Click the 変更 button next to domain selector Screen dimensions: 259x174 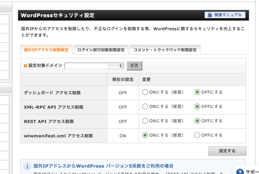coord(134,66)
